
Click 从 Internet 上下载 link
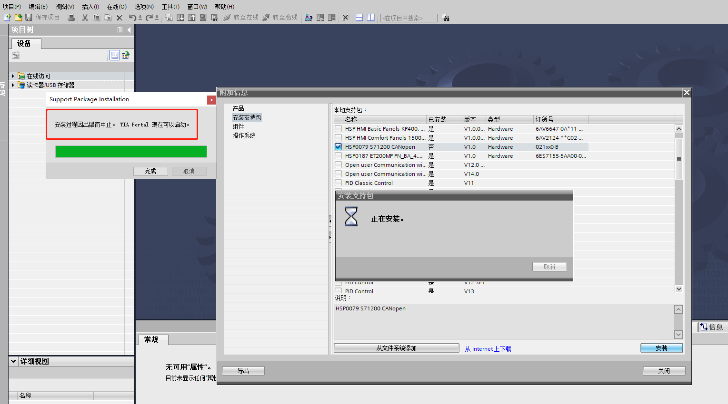pos(488,349)
